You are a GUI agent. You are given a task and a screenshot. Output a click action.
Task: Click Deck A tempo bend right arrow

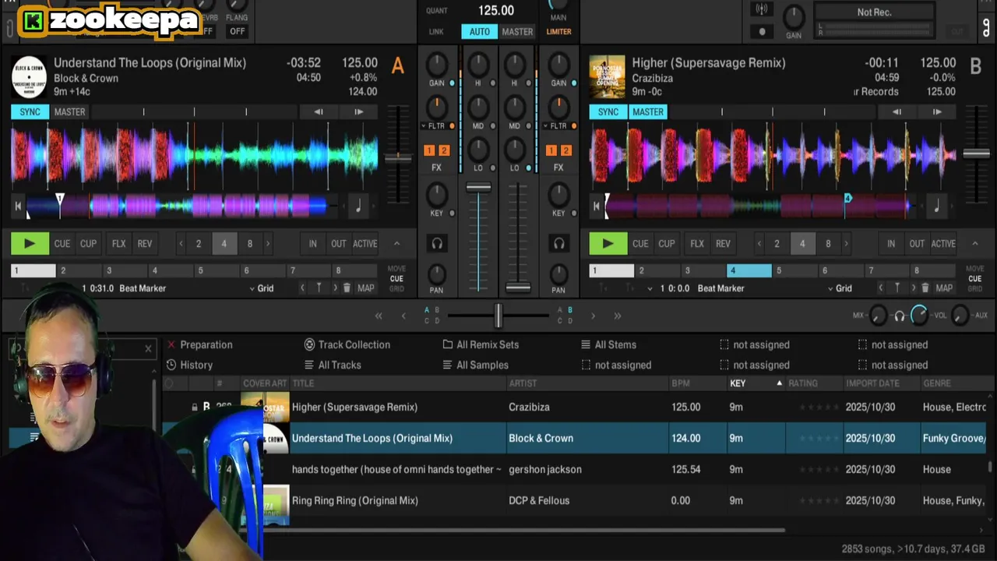tap(358, 112)
